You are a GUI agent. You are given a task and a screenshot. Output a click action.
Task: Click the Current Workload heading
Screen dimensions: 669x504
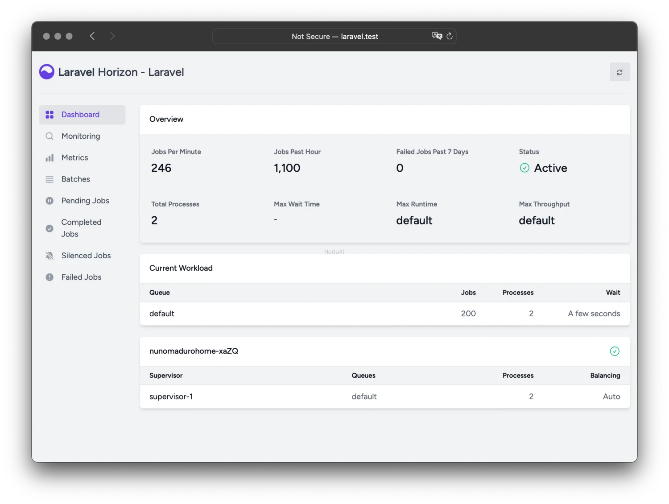(x=181, y=268)
